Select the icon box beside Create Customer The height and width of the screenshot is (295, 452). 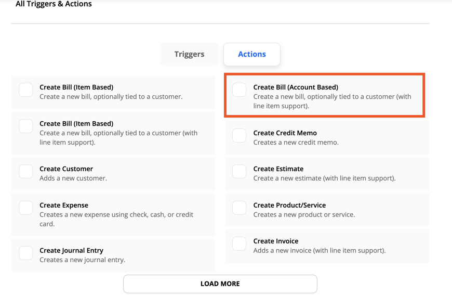tap(26, 171)
